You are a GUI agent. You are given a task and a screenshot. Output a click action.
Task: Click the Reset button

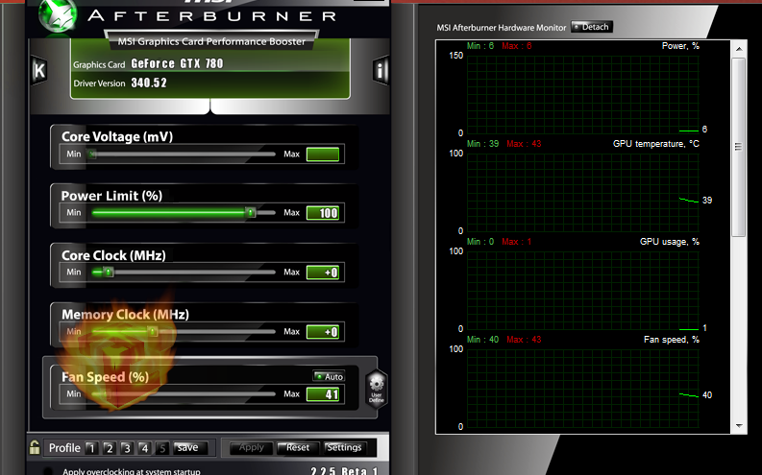tap(298, 448)
